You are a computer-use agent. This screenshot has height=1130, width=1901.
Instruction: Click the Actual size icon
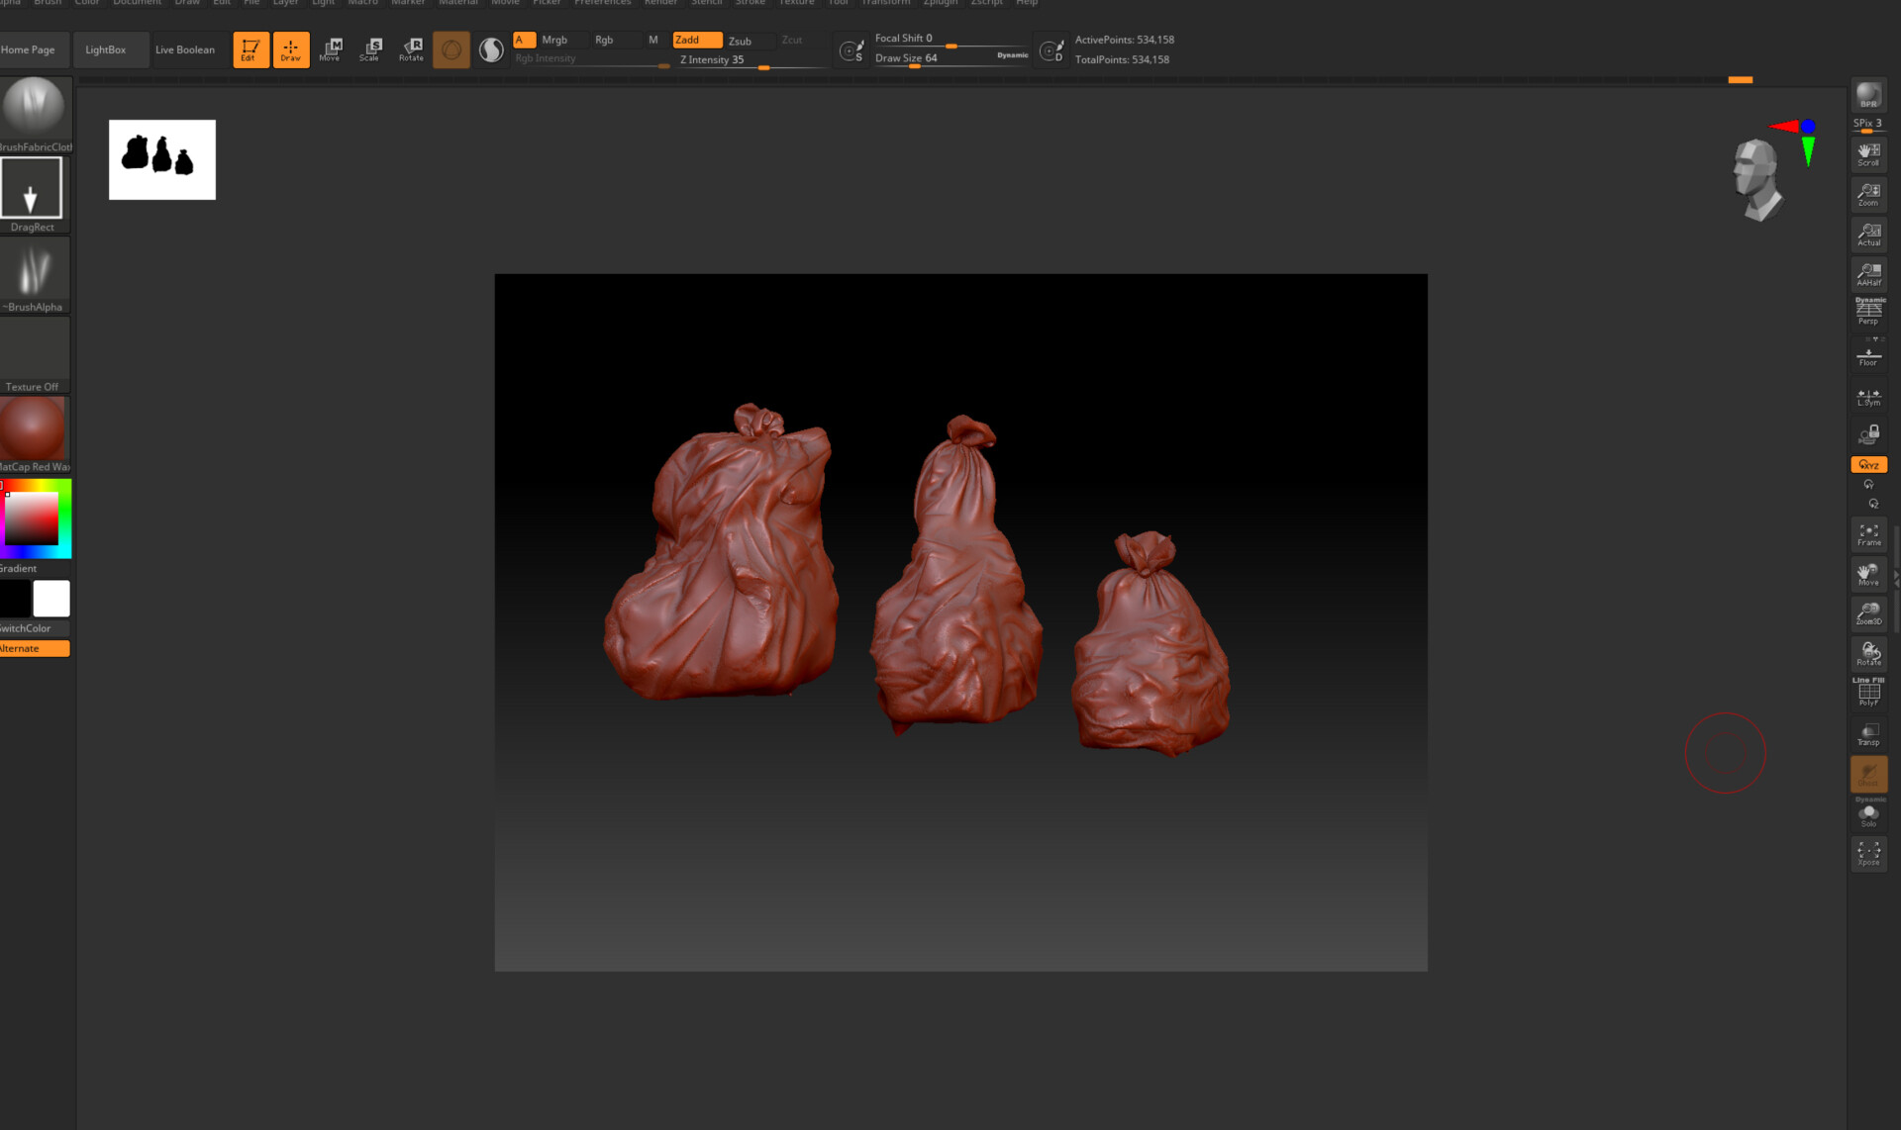(x=1868, y=235)
